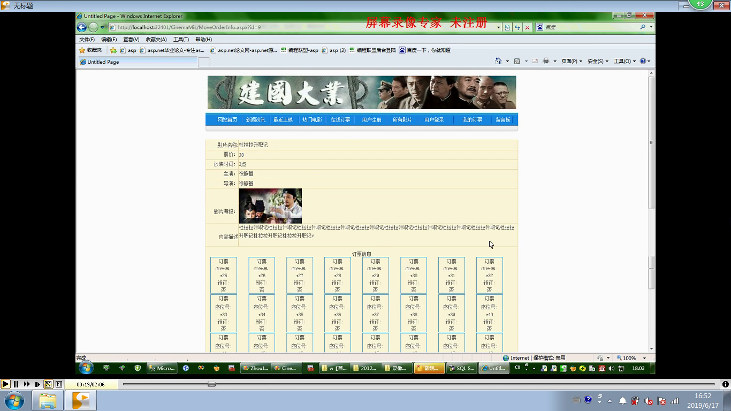Screen dimensions: 731x411
Task: Click the host Windows start button
Action: pyautogui.click(x=14, y=400)
